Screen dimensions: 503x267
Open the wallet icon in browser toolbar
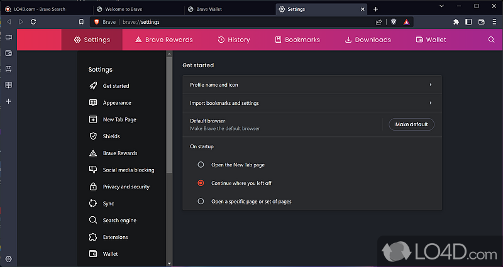click(x=482, y=22)
